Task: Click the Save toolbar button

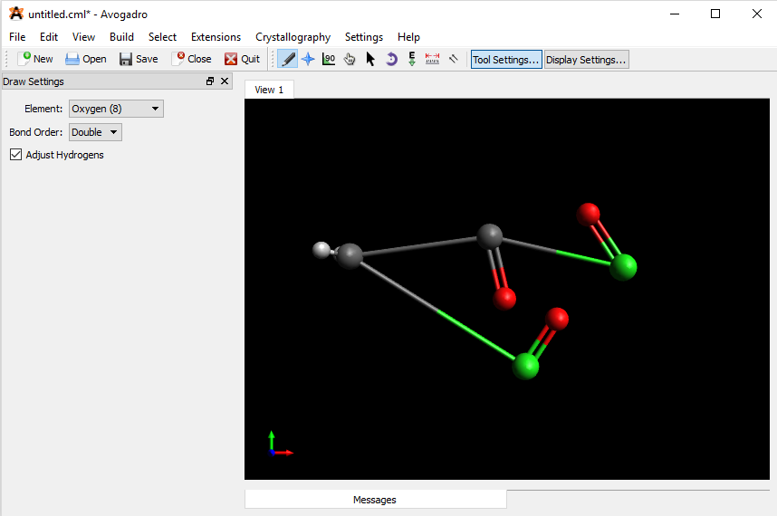Action: pos(139,59)
